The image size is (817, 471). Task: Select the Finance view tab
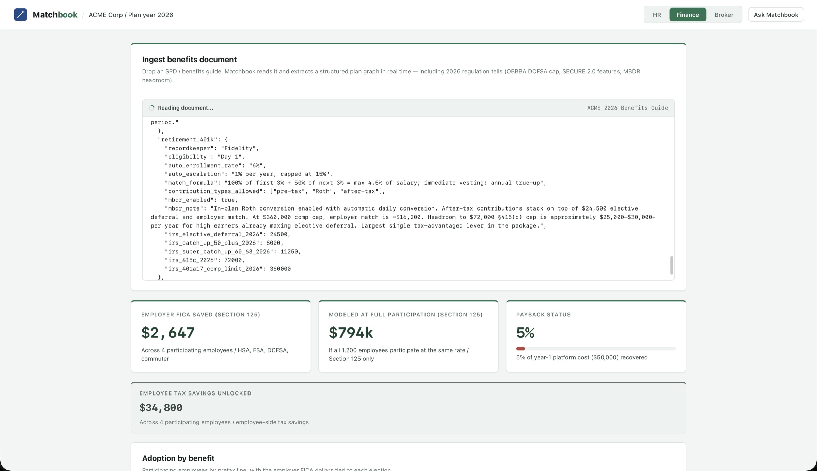click(688, 15)
